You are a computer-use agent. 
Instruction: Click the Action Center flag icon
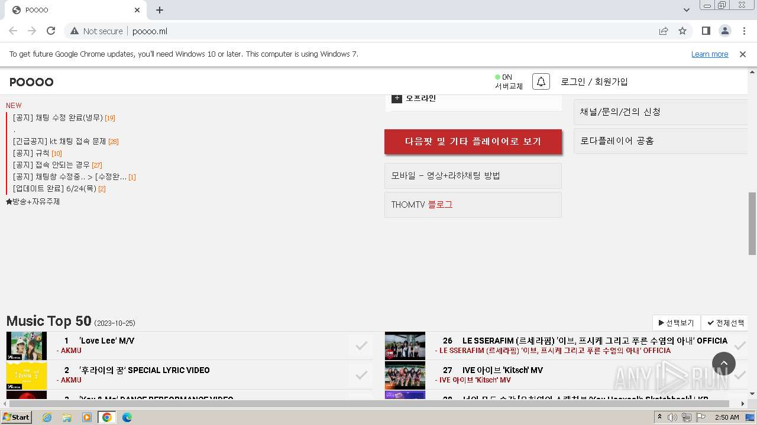point(701,417)
